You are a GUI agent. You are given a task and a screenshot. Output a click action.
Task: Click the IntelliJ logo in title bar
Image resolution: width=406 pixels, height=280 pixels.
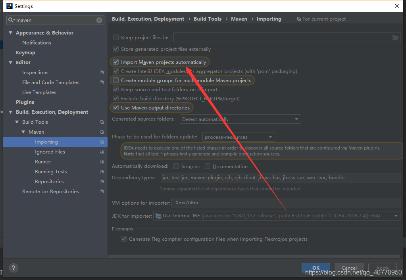pos(9,6)
